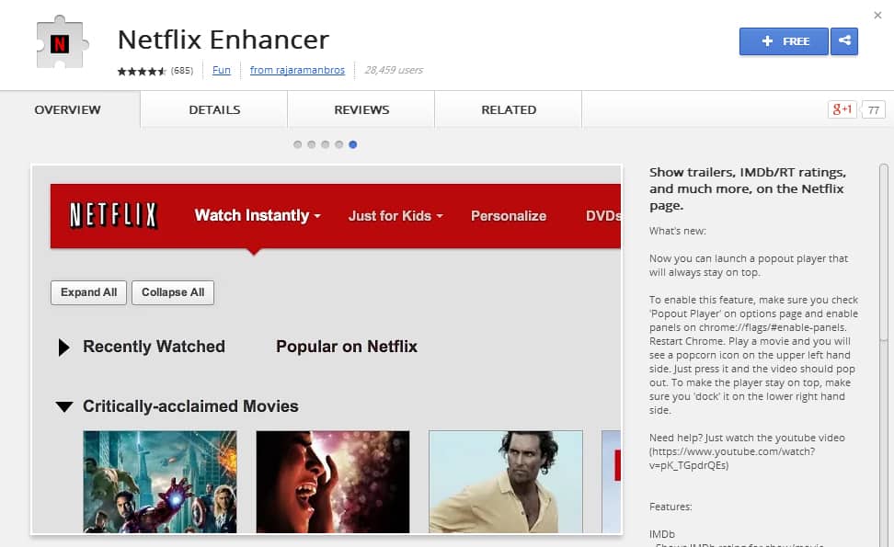Screen dimensions: 894x547
Task: Switch to the RELATED tab
Action: pyautogui.click(x=509, y=109)
